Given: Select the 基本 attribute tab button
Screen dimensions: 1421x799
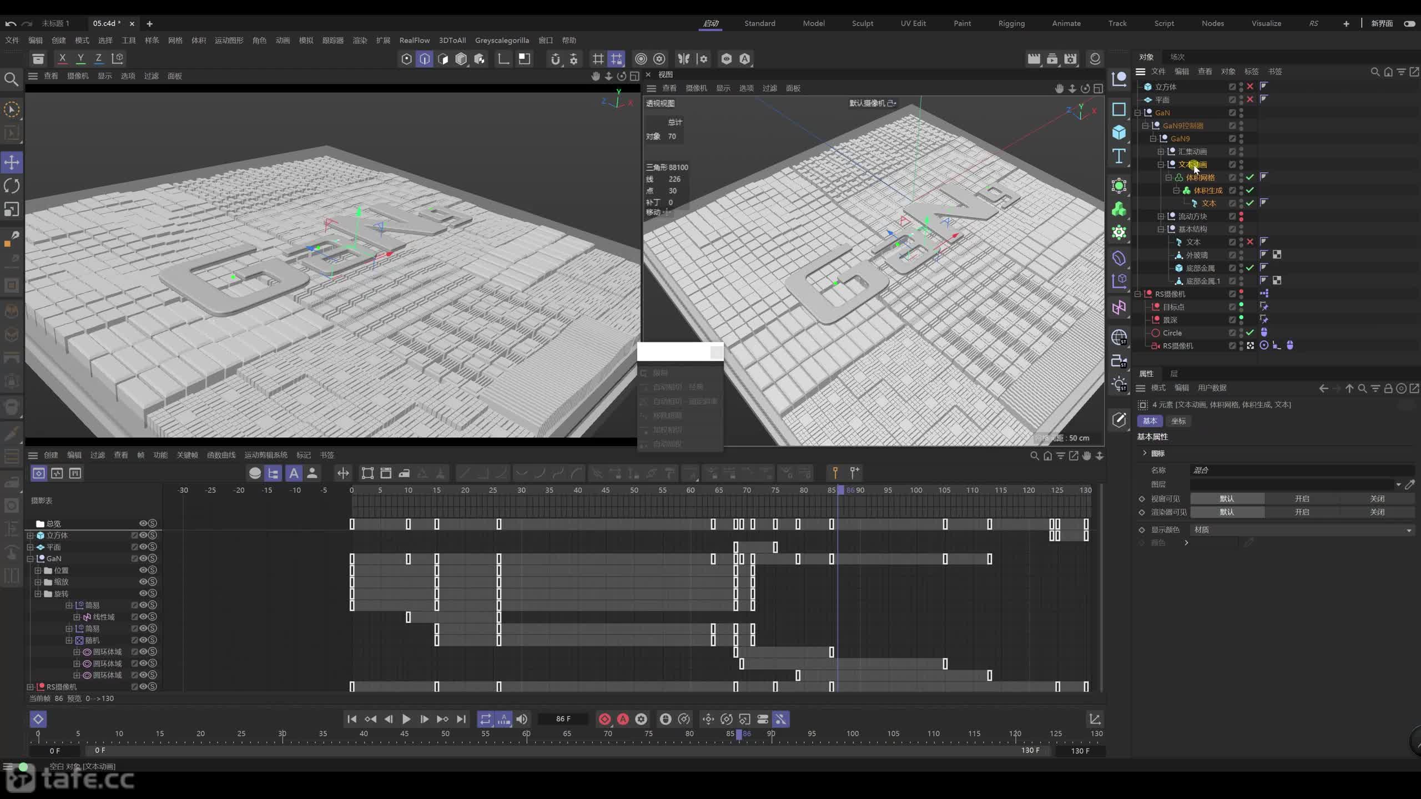Looking at the screenshot, I should pos(1150,421).
